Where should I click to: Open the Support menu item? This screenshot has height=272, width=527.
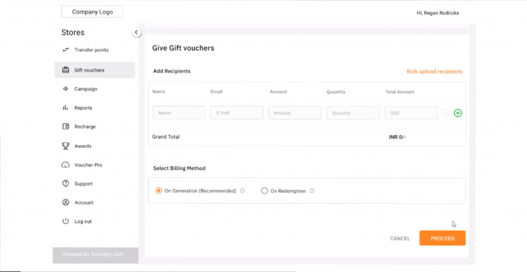click(x=83, y=184)
